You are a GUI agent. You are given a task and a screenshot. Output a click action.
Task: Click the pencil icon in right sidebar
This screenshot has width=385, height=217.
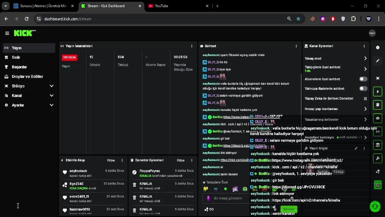pos(378,61)
